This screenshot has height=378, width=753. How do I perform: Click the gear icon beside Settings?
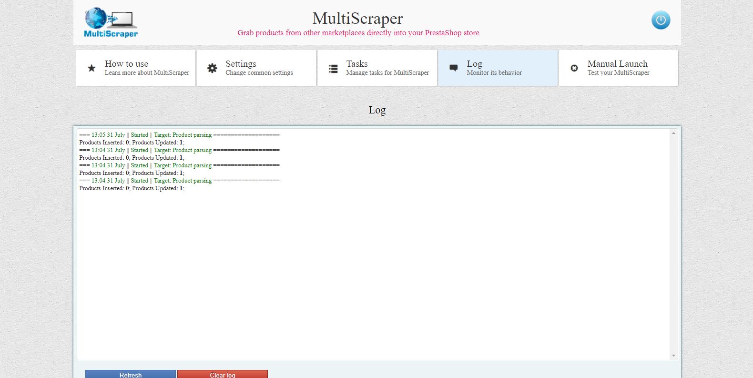(212, 68)
